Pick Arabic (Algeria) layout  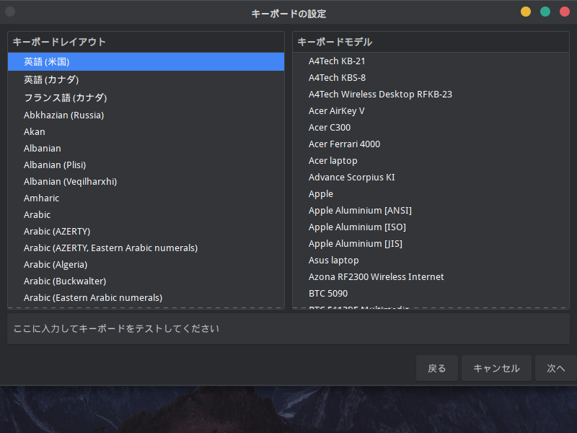146,264
